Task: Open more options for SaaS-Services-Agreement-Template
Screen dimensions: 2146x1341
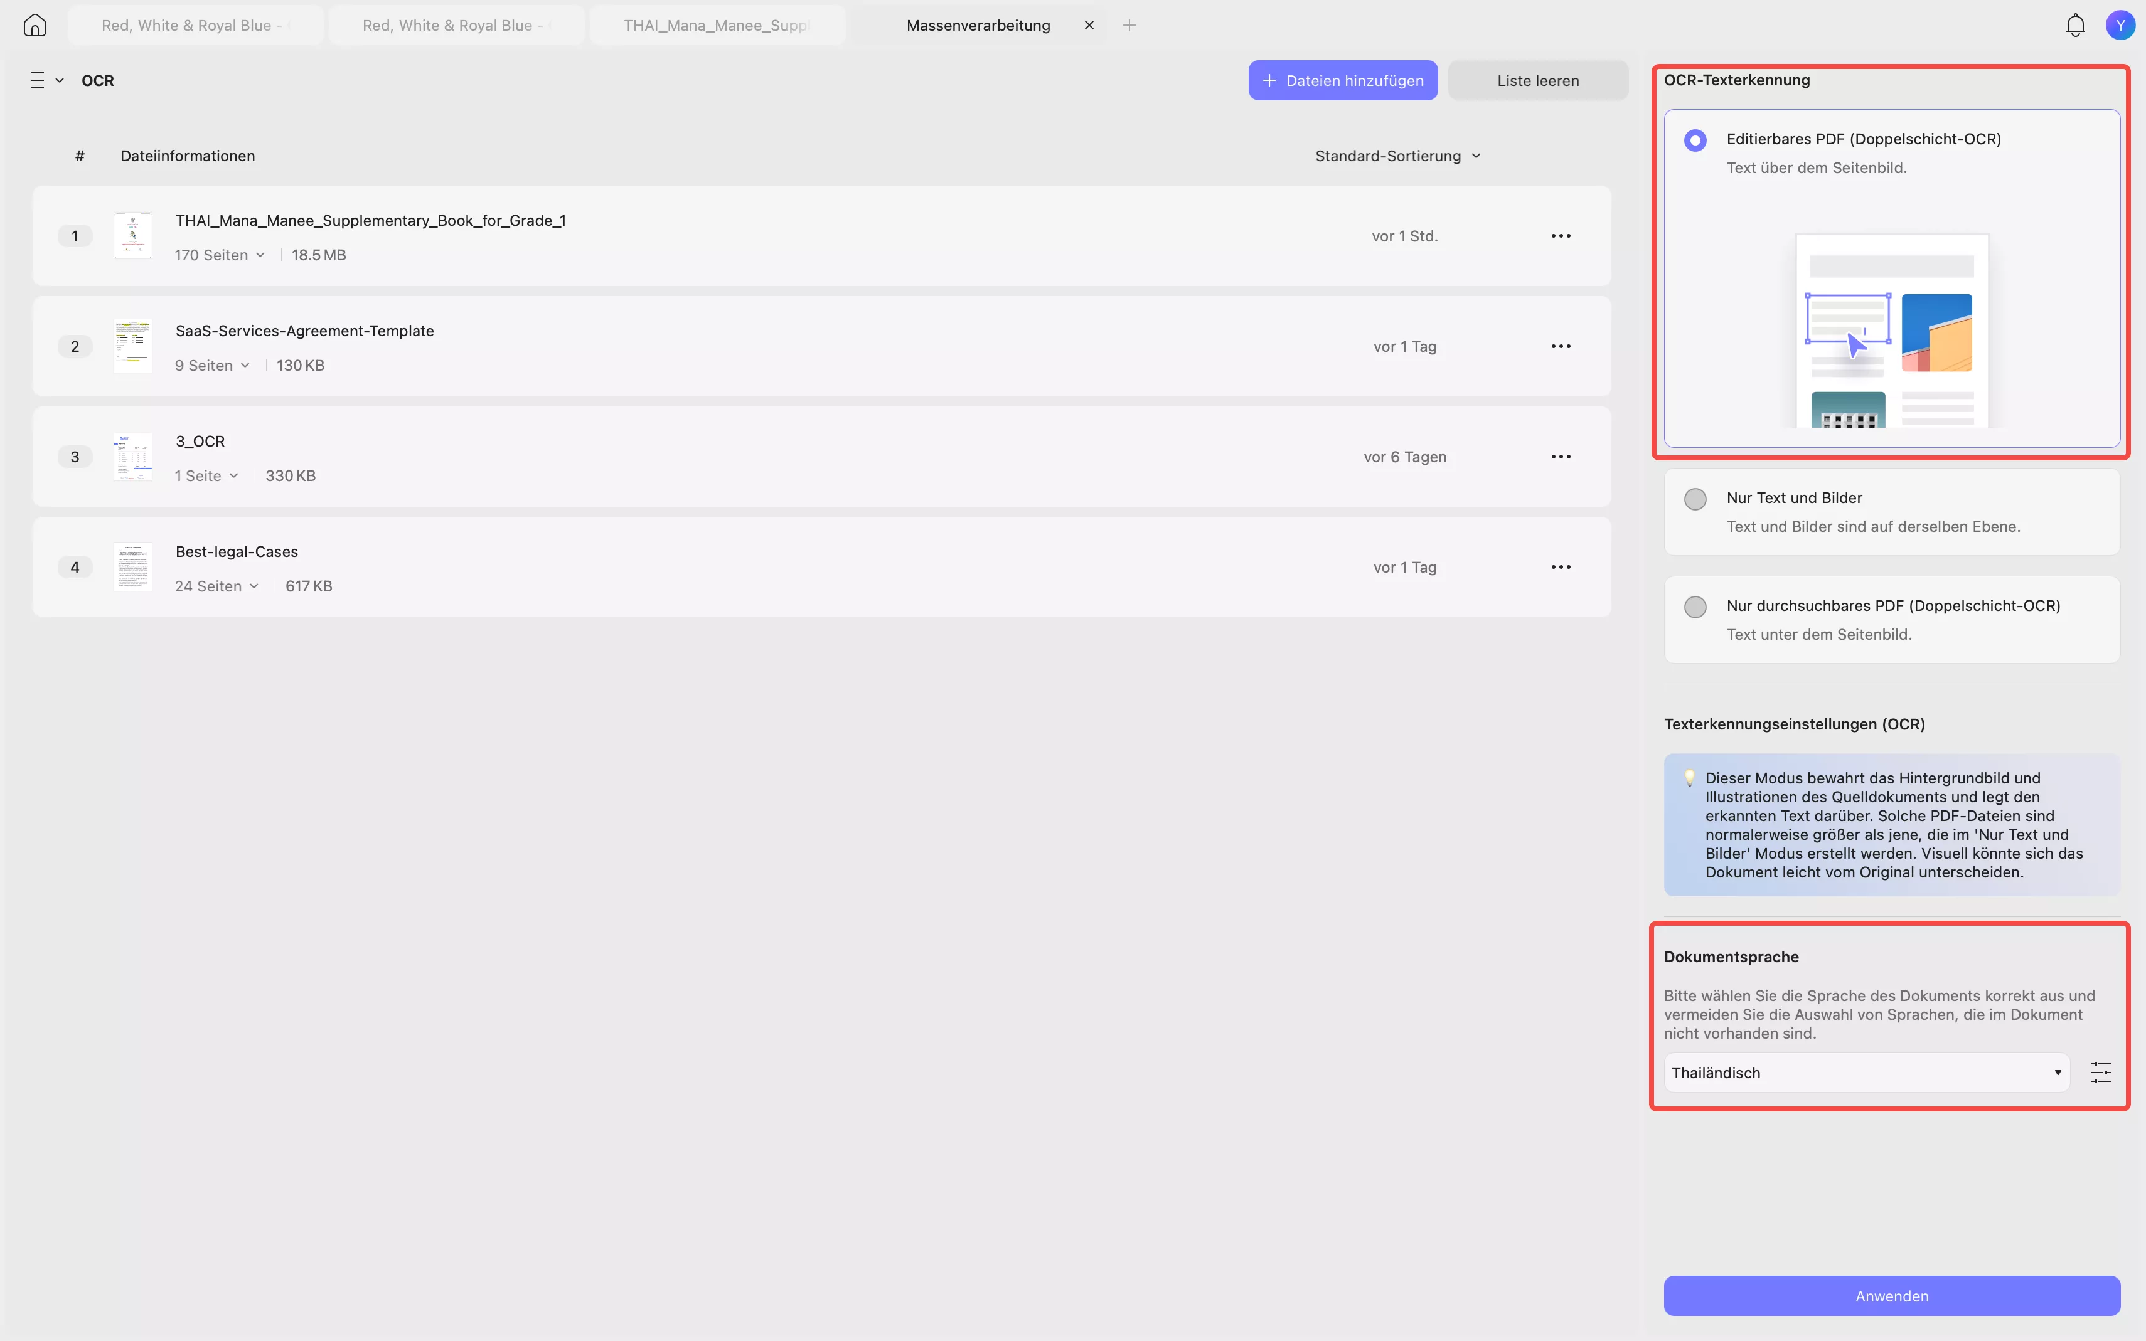Action: [x=1561, y=346]
